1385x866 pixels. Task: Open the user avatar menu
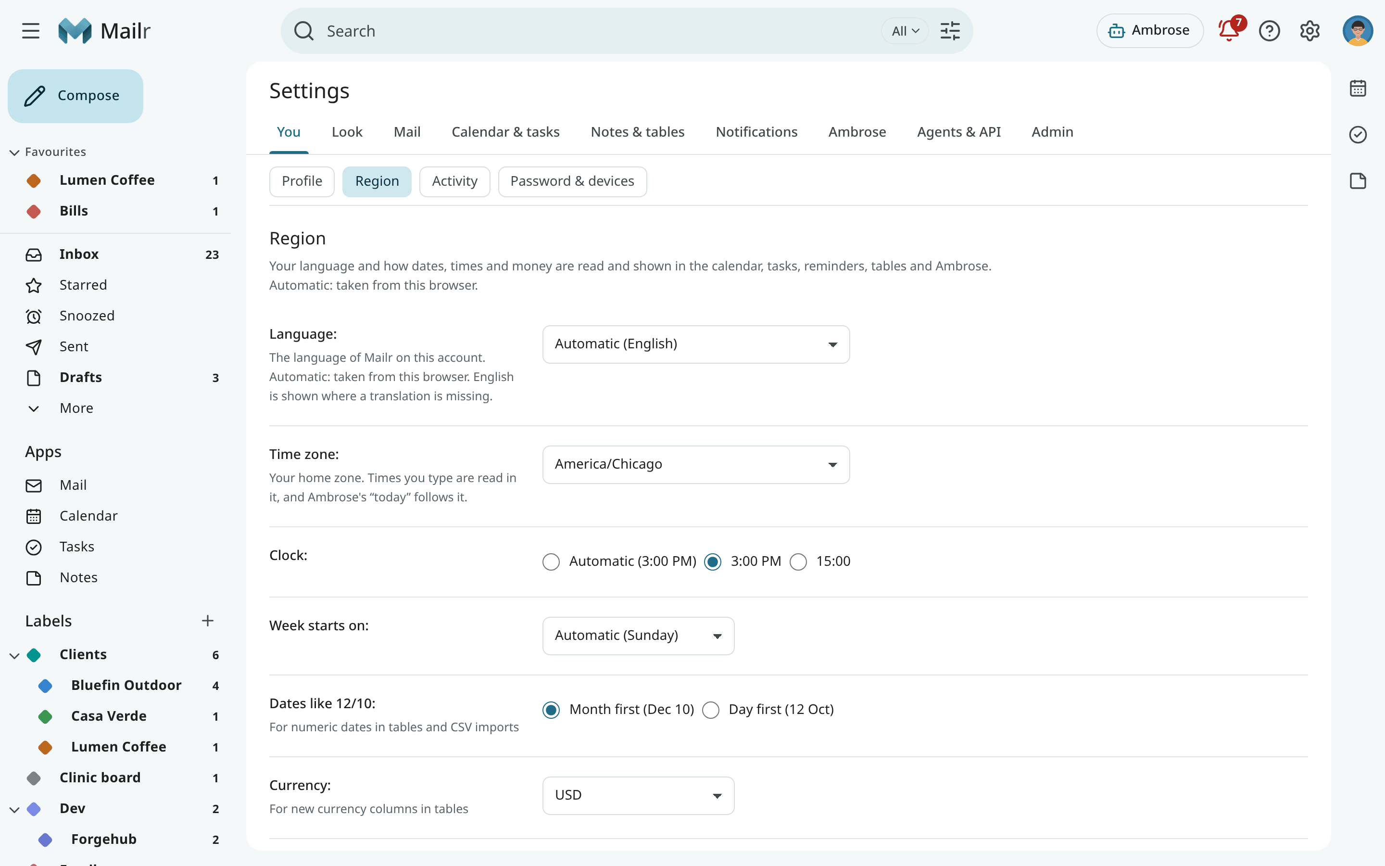[1358, 31]
